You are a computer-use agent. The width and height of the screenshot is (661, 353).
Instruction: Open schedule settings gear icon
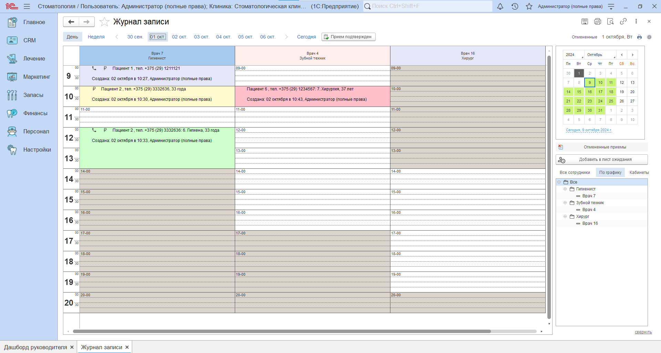point(649,37)
